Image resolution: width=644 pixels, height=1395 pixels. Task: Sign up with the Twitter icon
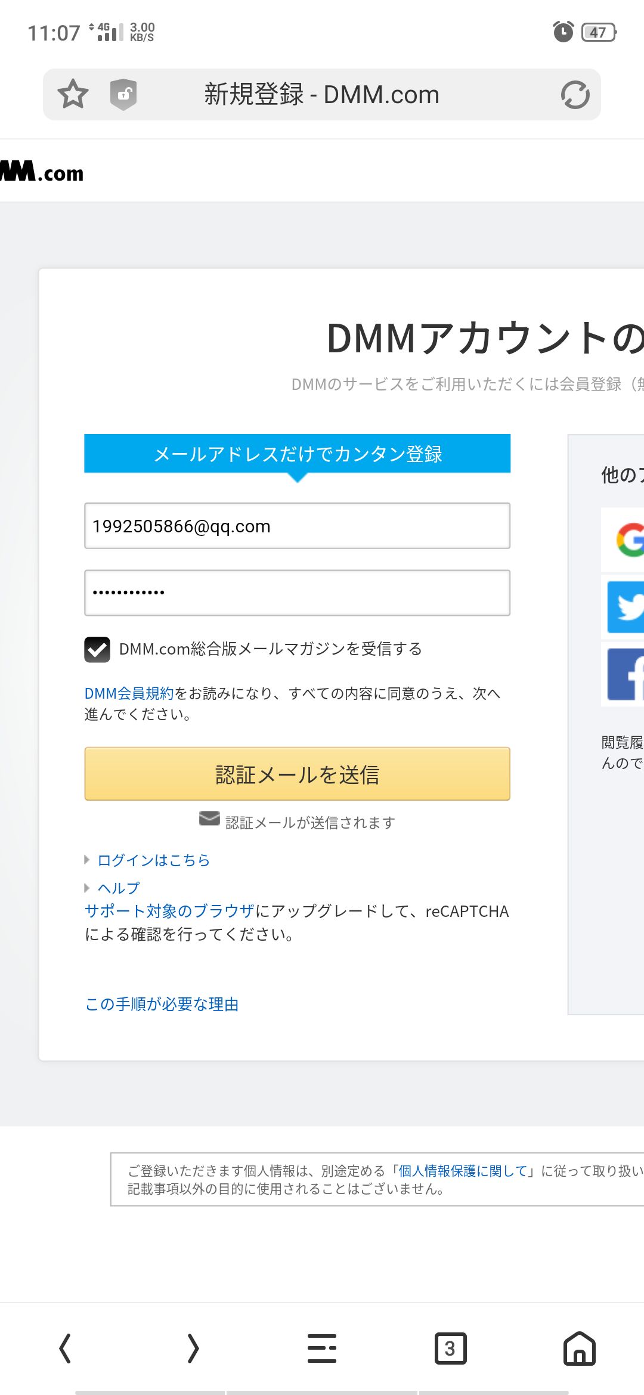click(626, 607)
